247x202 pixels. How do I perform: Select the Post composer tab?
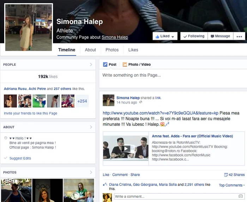click(110, 65)
